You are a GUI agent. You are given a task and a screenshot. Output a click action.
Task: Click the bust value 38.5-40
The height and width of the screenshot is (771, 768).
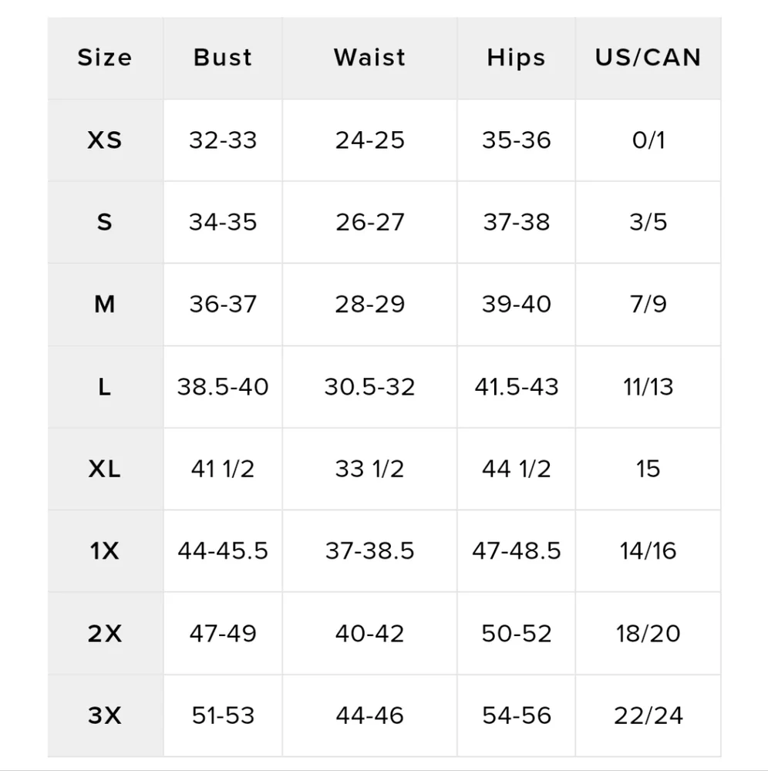pyautogui.click(x=223, y=386)
